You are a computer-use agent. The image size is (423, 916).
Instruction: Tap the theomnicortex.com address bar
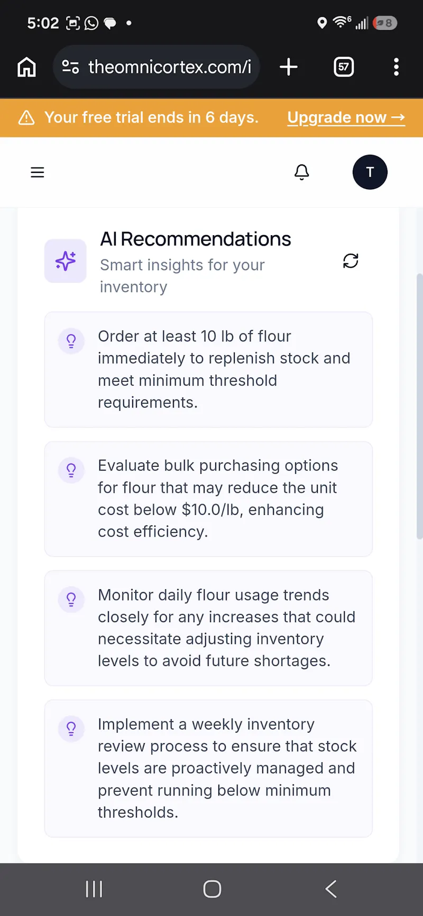coord(156,67)
